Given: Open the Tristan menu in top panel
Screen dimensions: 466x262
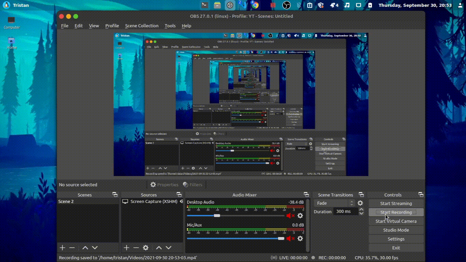Looking at the screenshot, I should pos(16,5).
